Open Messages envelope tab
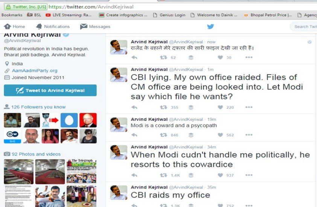Viewport: 317px width, 207px height. 95,26
